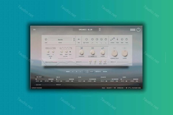
Task: Open the ORGANIC BLUR preset name menu
Action: click(85, 30)
